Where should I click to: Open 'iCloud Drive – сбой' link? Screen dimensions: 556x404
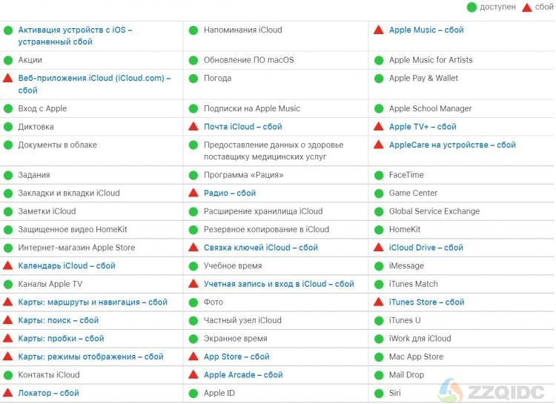click(x=426, y=248)
